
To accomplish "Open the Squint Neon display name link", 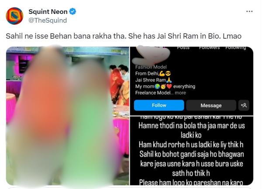I will point(48,12).
